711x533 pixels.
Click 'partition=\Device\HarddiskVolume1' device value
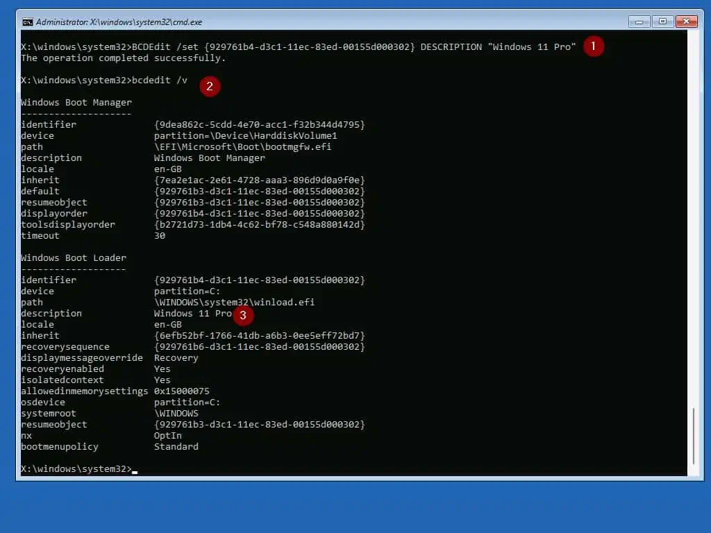tap(245, 136)
